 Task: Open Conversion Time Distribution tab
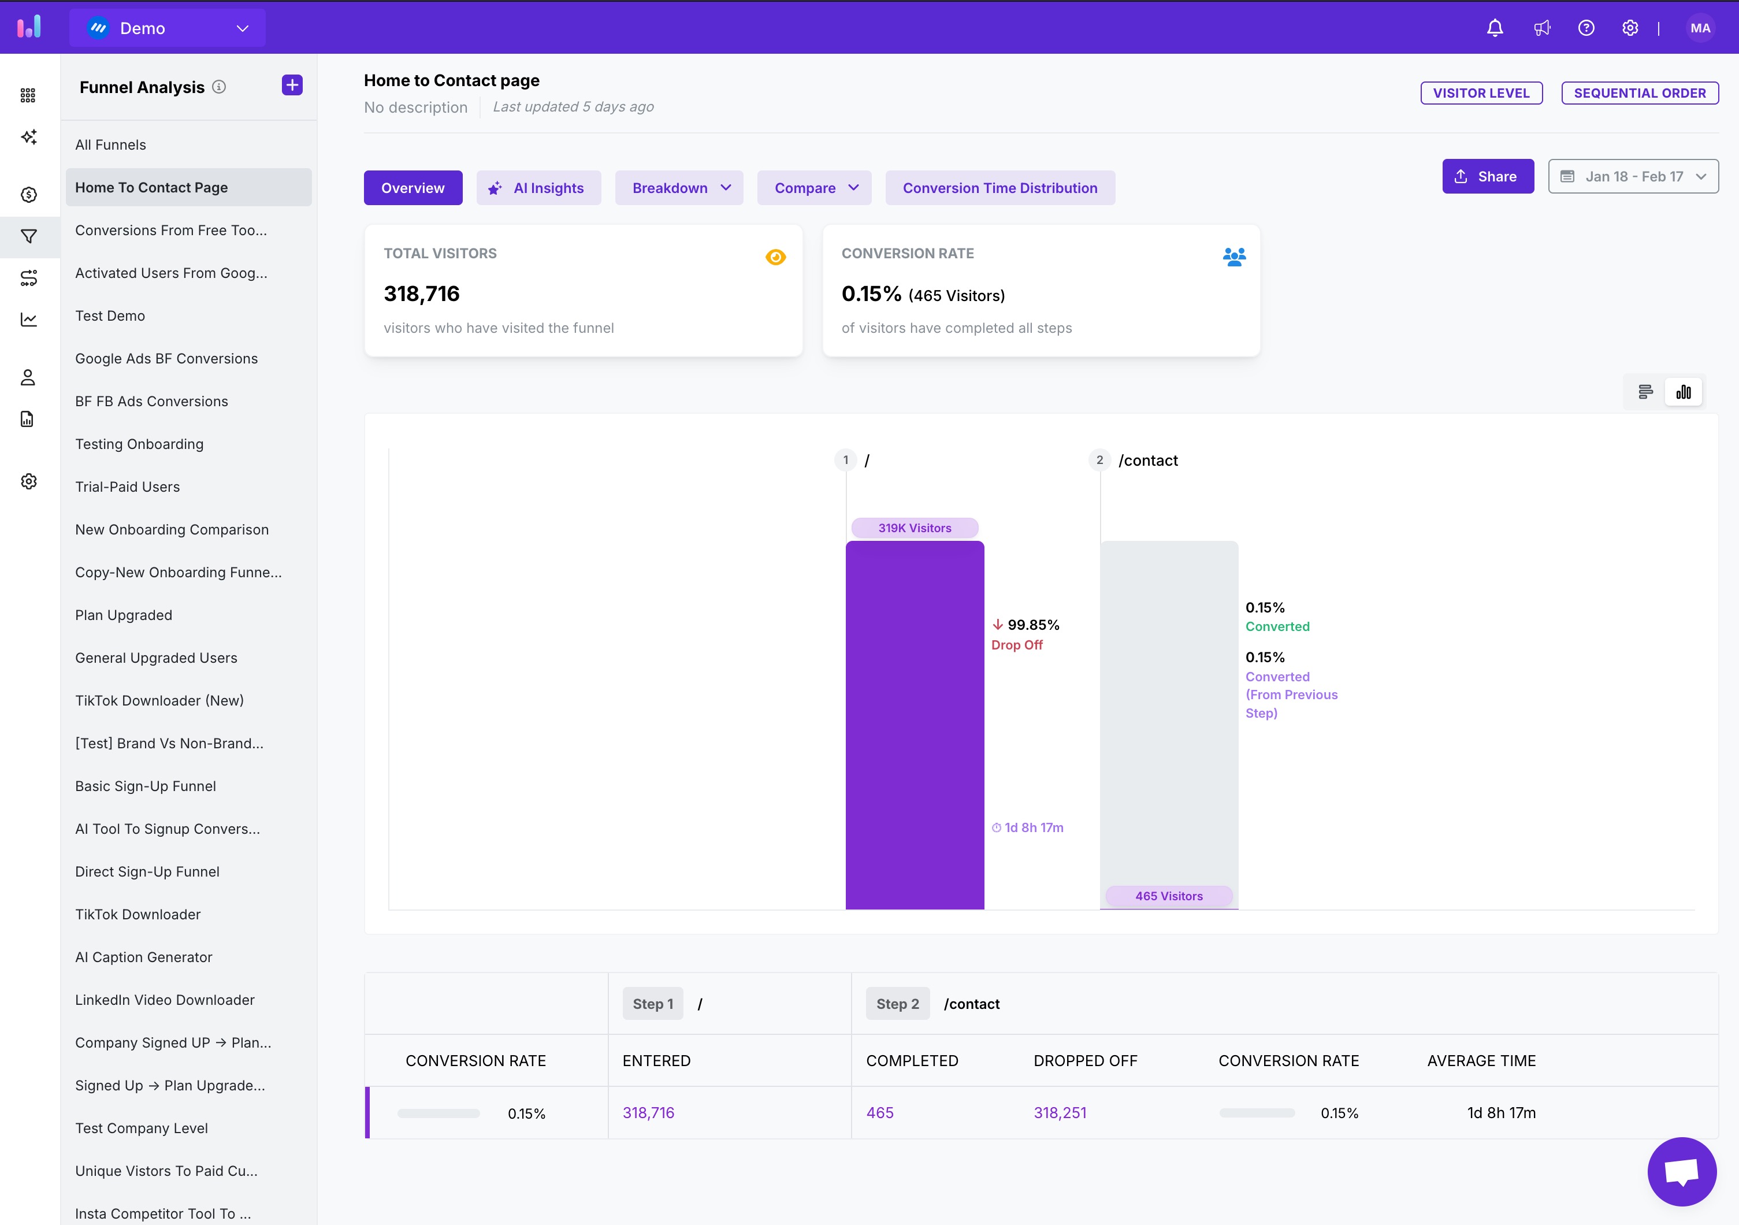[999, 188]
